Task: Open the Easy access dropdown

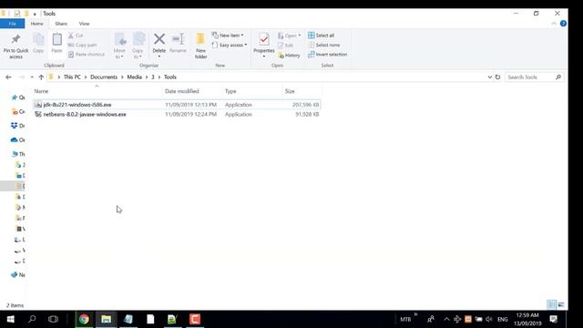Action: (230, 45)
